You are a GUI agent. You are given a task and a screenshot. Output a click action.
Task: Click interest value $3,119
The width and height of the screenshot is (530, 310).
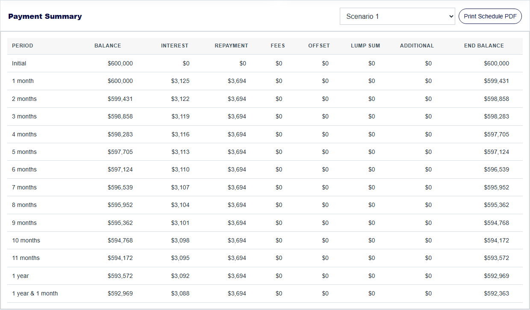(180, 116)
